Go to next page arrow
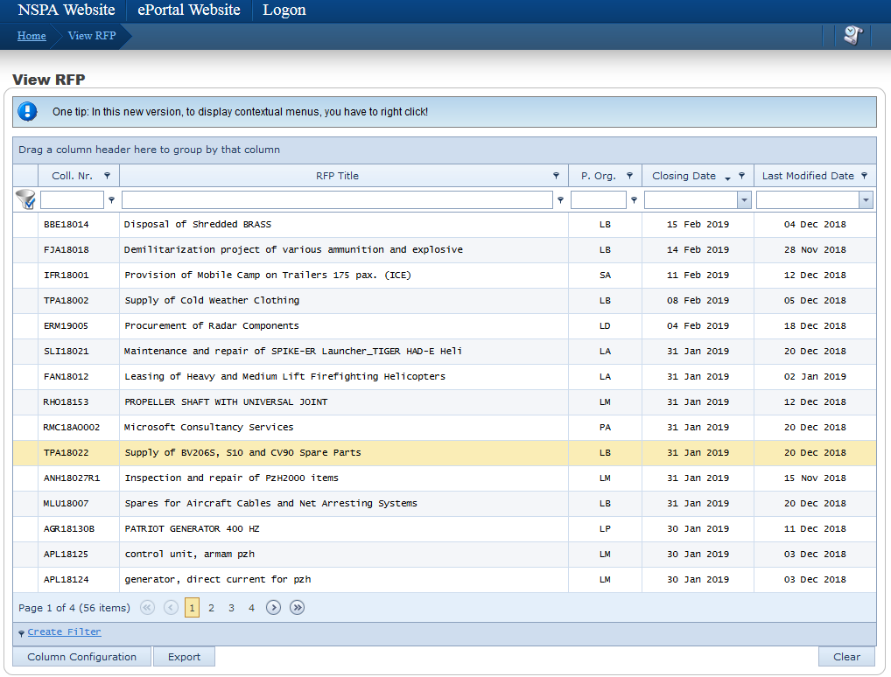891x677 pixels. (274, 608)
